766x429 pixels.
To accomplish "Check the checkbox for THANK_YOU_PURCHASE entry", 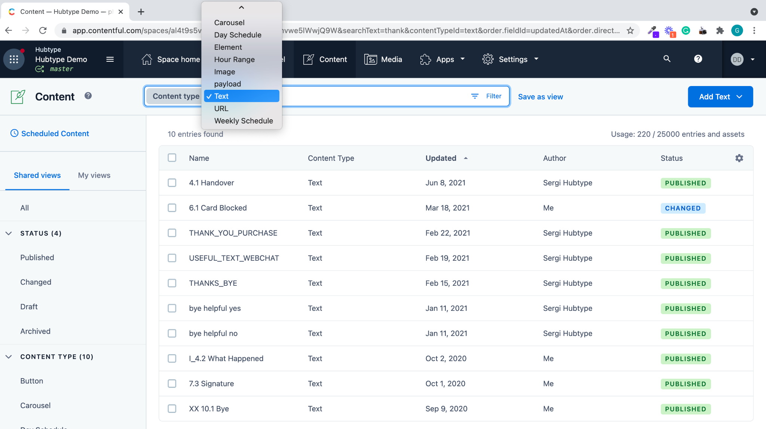I will [x=172, y=233].
